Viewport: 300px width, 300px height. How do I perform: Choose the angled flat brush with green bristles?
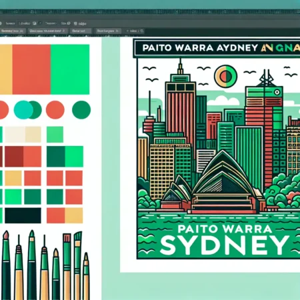click(77, 265)
